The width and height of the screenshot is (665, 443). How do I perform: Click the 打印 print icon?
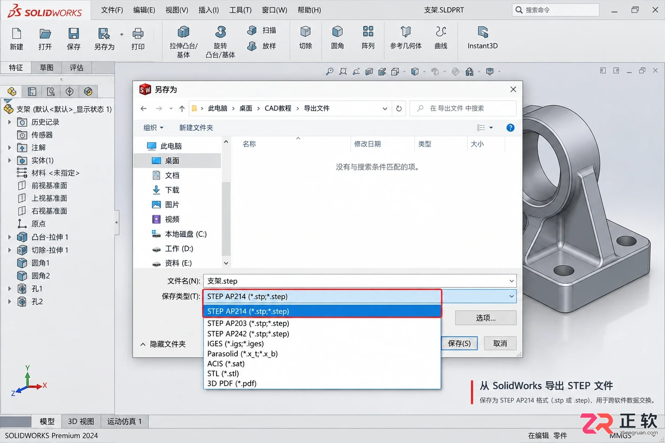click(138, 34)
